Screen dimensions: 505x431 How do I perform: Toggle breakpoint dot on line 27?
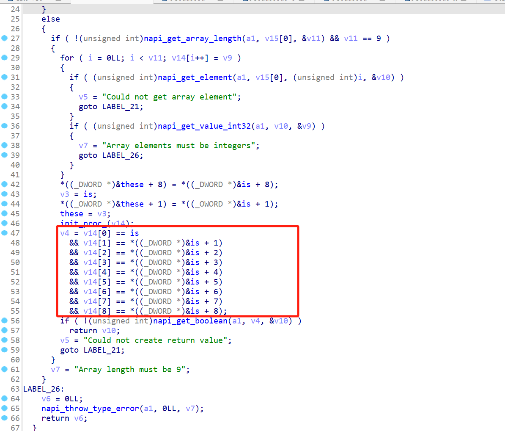click(x=5, y=38)
